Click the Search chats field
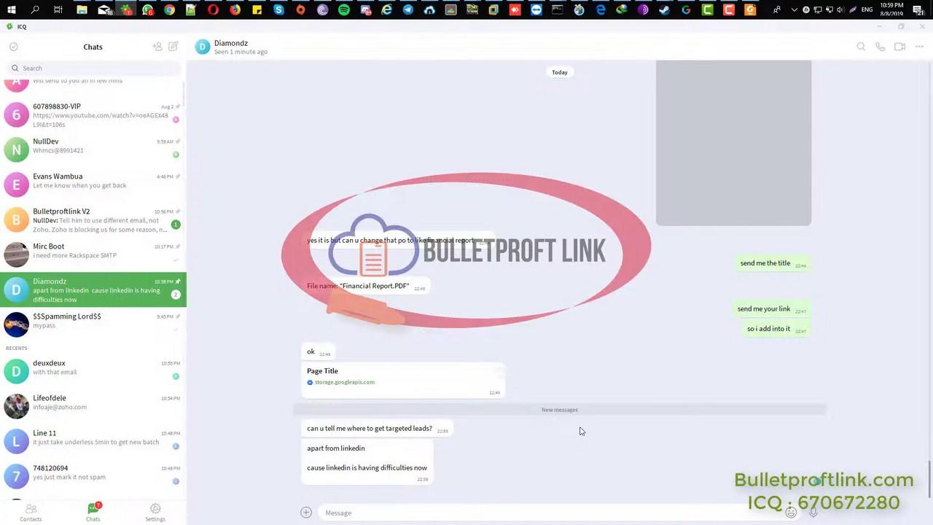 [x=93, y=68]
